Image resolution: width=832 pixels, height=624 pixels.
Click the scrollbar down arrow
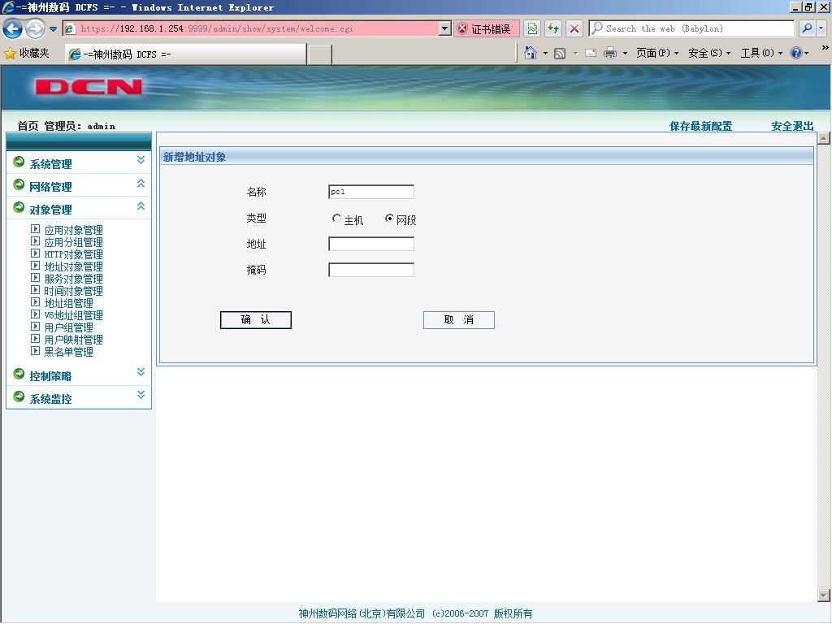824,596
